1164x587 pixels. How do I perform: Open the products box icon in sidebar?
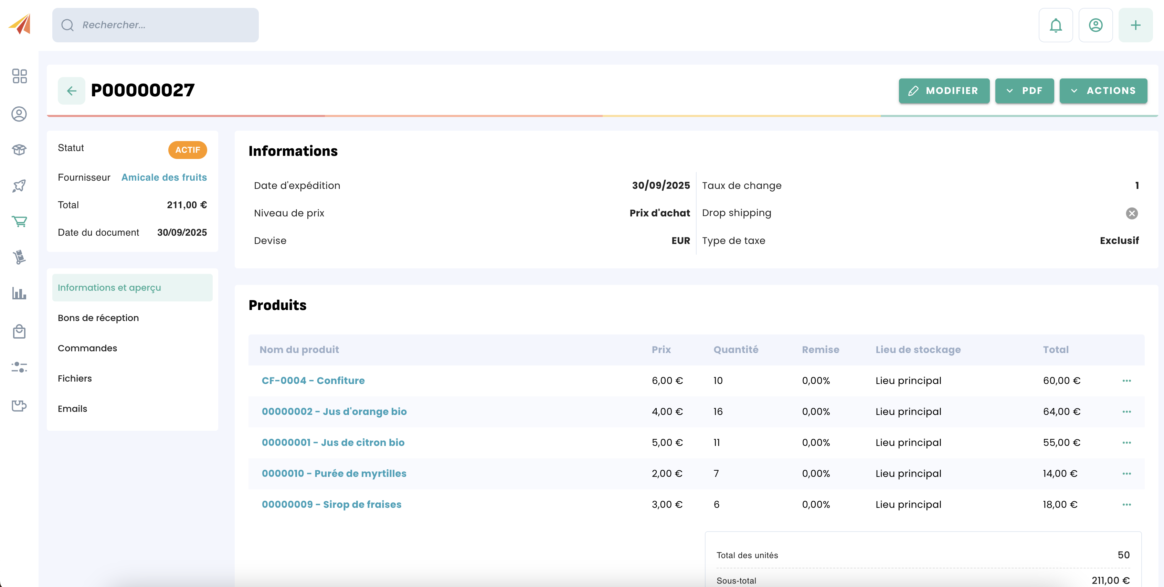(x=19, y=150)
